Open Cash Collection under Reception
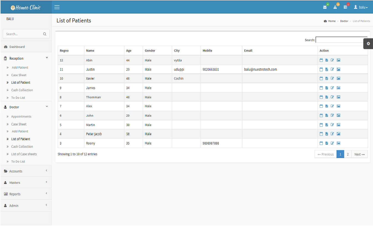The height and width of the screenshot is (226, 373). [x=22, y=90]
